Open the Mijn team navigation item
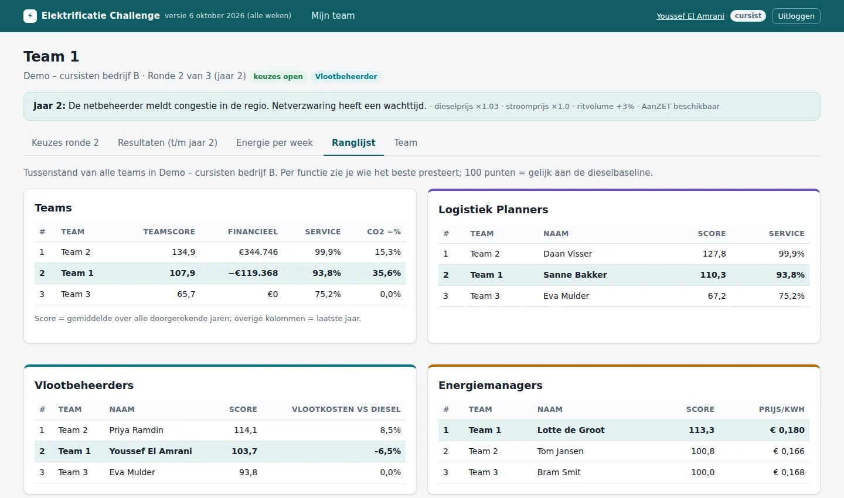Image resolution: width=844 pixels, height=498 pixels. point(333,16)
